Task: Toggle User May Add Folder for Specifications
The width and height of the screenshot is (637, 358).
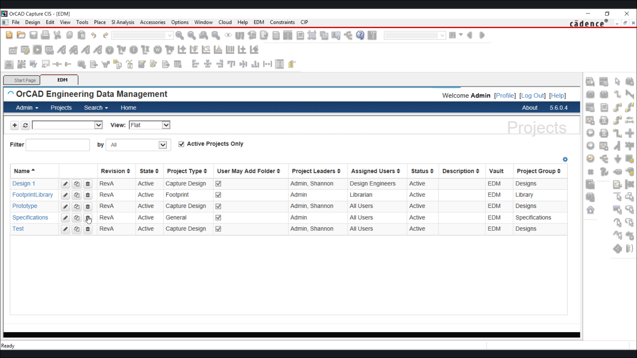Action: 218,218
